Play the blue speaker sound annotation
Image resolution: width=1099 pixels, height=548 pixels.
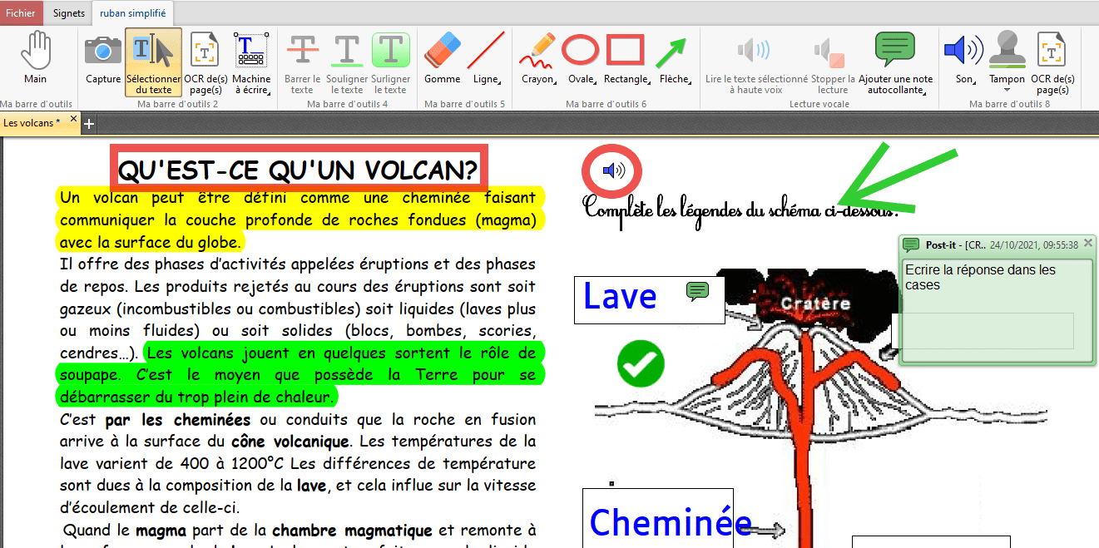pyautogui.click(x=612, y=171)
